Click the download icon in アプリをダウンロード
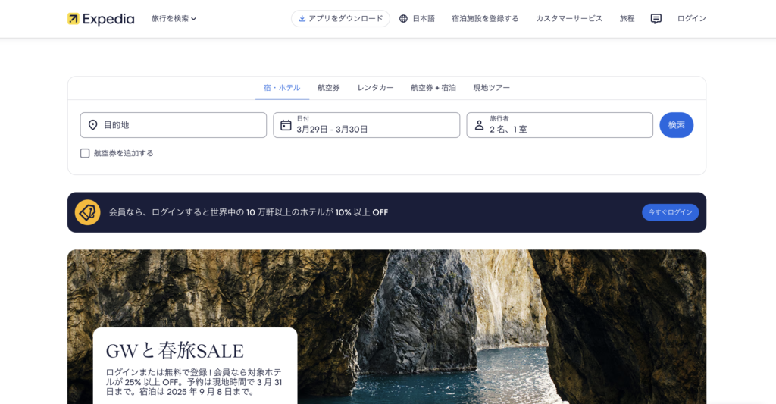 (x=302, y=19)
